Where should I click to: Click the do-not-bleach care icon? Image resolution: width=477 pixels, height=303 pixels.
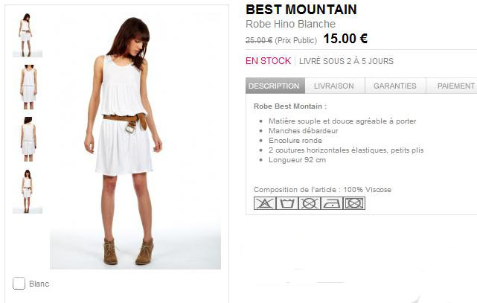(265, 203)
